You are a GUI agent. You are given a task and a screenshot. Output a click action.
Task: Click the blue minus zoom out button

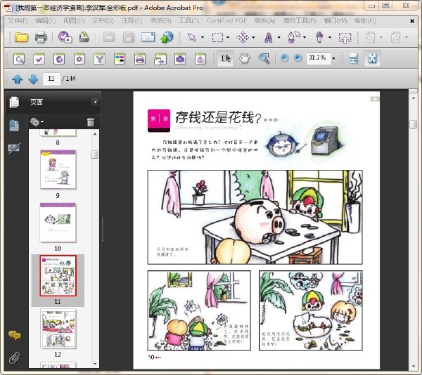(284, 58)
